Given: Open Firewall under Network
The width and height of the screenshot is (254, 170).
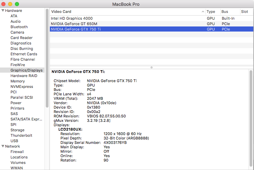Looking at the screenshot, I should tap(17, 152).
